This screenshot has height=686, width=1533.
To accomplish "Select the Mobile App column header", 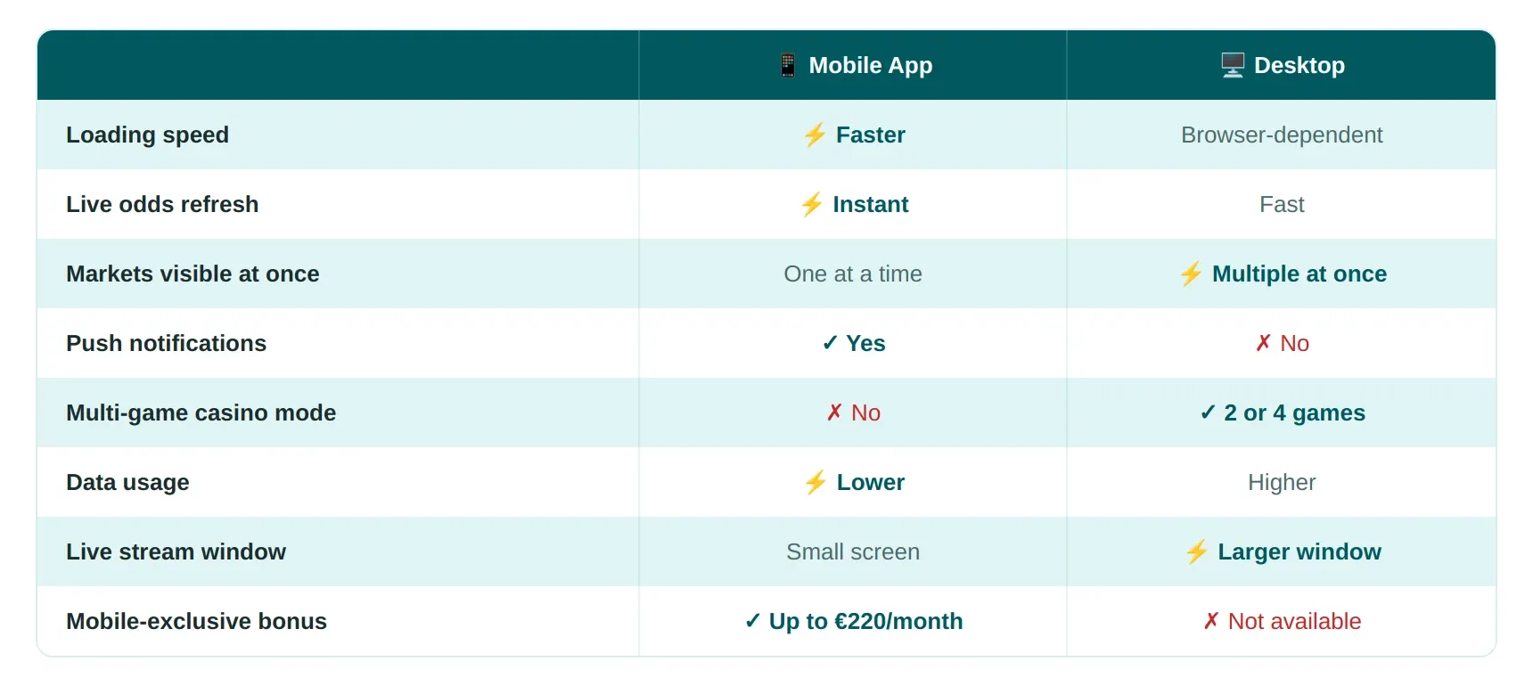I will pyautogui.click(x=853, y=65).
